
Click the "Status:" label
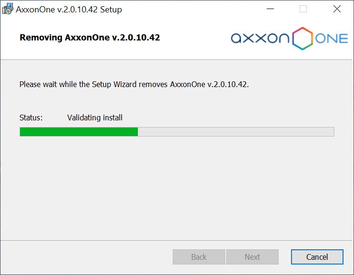[31, 118]
